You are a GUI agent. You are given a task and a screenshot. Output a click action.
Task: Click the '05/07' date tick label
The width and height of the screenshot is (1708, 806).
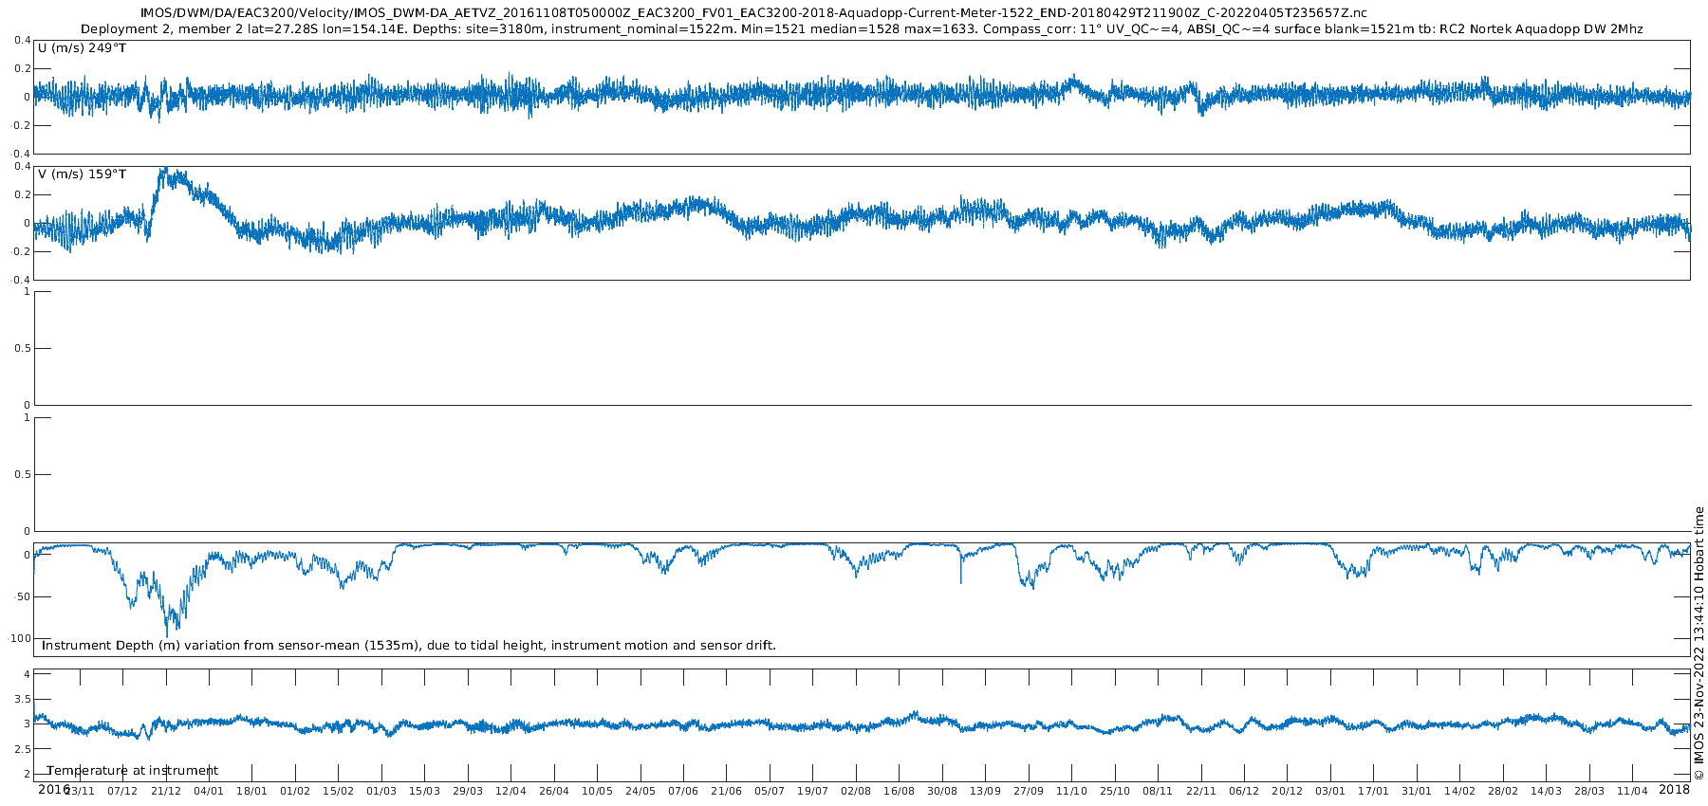tap(770, 791)
